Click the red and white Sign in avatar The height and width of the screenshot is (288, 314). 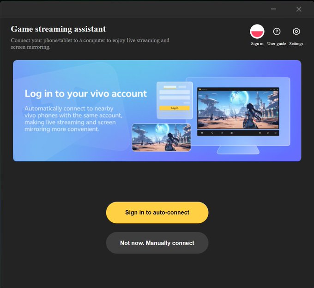click(x=257, y=31)
